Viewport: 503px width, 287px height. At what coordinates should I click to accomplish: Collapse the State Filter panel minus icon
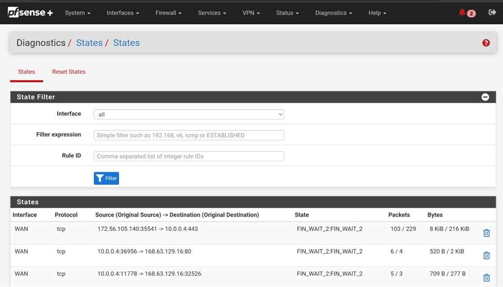pos(485,97)
